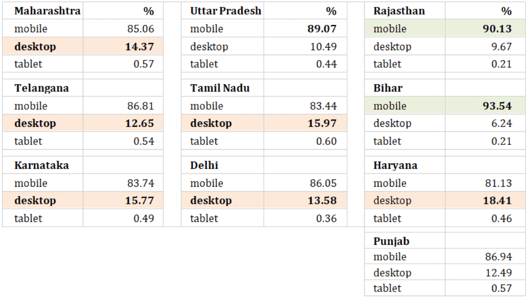Select the Maharashtra header cell
Viewport: 527px width, 298px height.
[43, 11]
